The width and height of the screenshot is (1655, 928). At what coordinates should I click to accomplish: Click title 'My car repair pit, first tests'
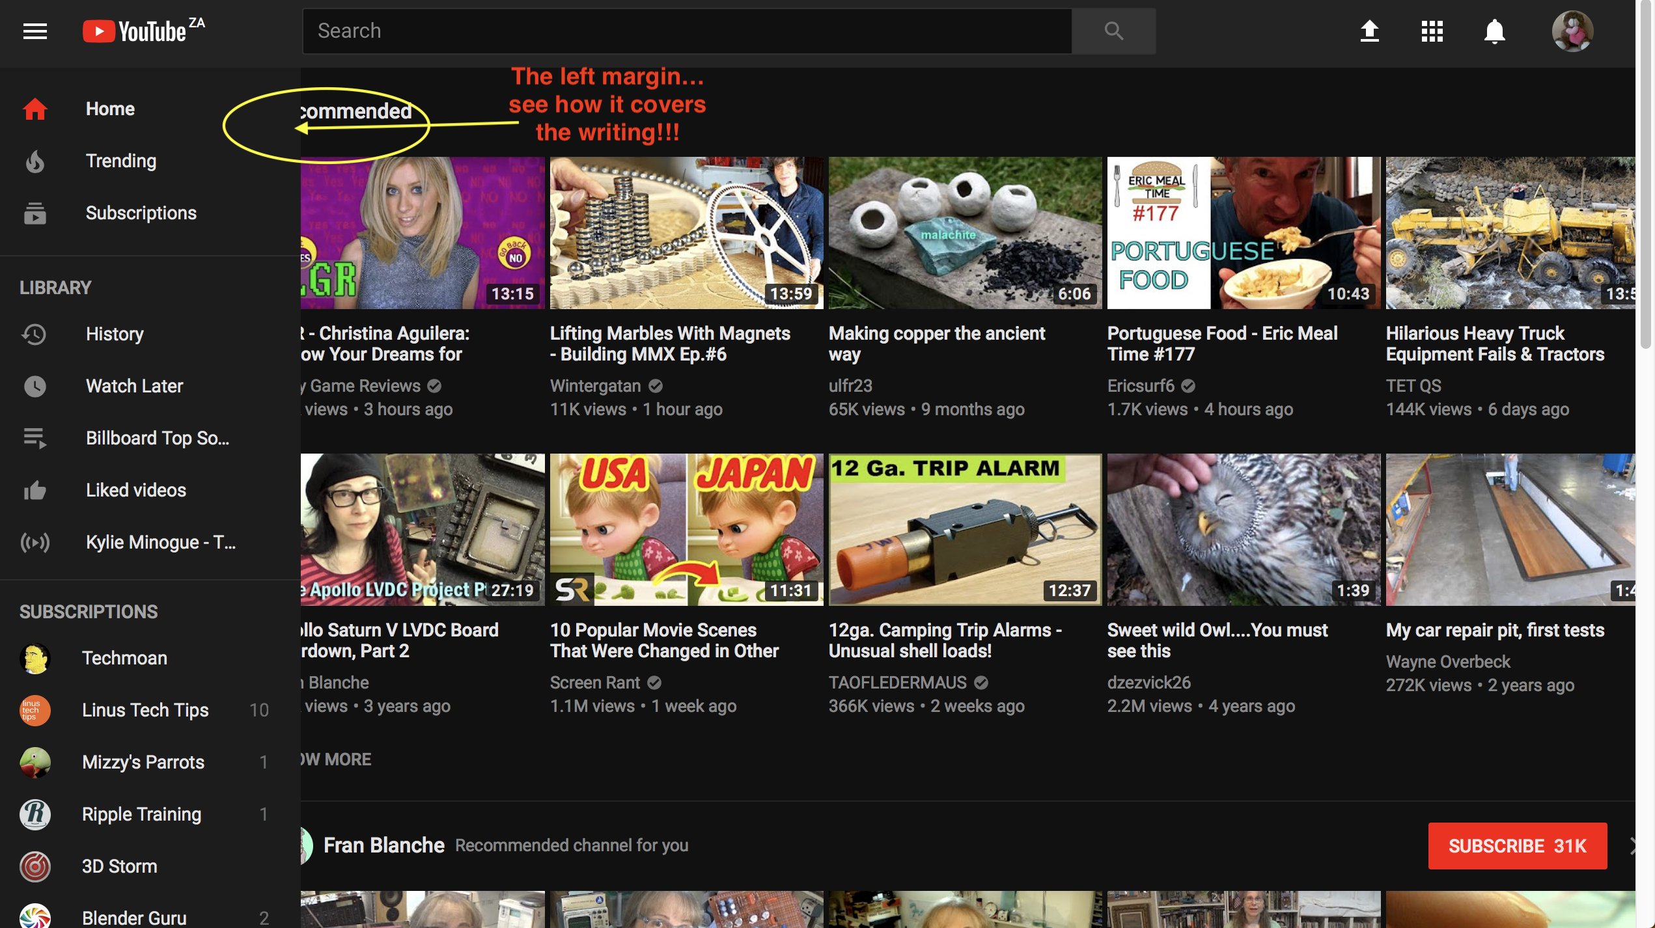[x=1495, y=630]
